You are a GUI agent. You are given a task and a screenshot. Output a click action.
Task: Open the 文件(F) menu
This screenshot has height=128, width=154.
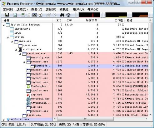pyautogui.click(x=8, y=9)
